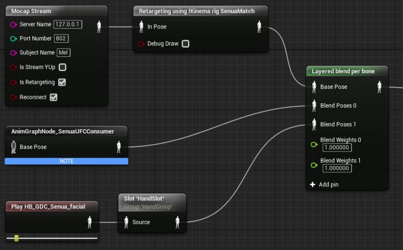The width and height of the screenshot is (403, 250).
Task: Click the animation playback slider handle
Action: coord(17,238)
